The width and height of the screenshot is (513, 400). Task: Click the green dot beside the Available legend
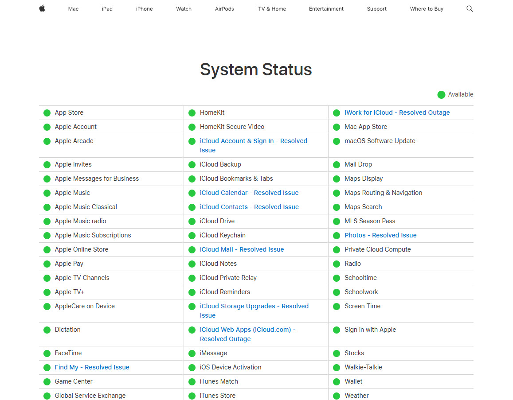[441, 95]
